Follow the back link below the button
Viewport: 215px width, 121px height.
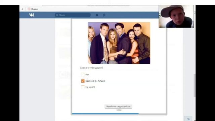119,110
